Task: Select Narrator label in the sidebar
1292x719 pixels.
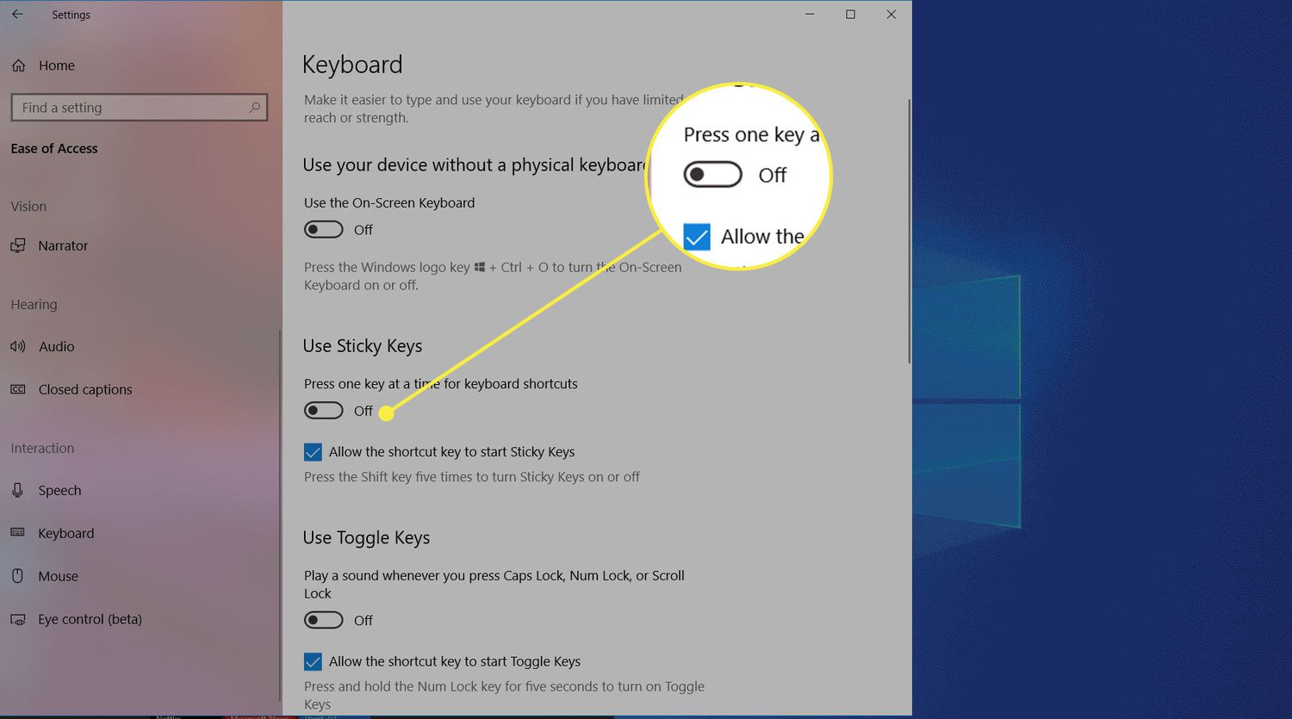Action: (63, 246)
